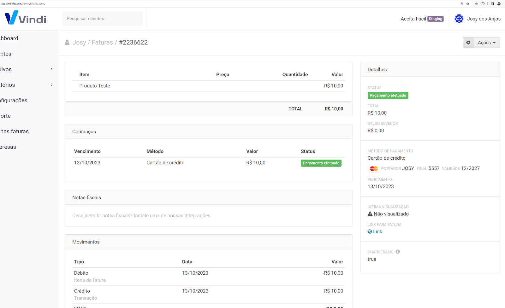Click the Pesquisar clientes search field

[x=102, y=19]
